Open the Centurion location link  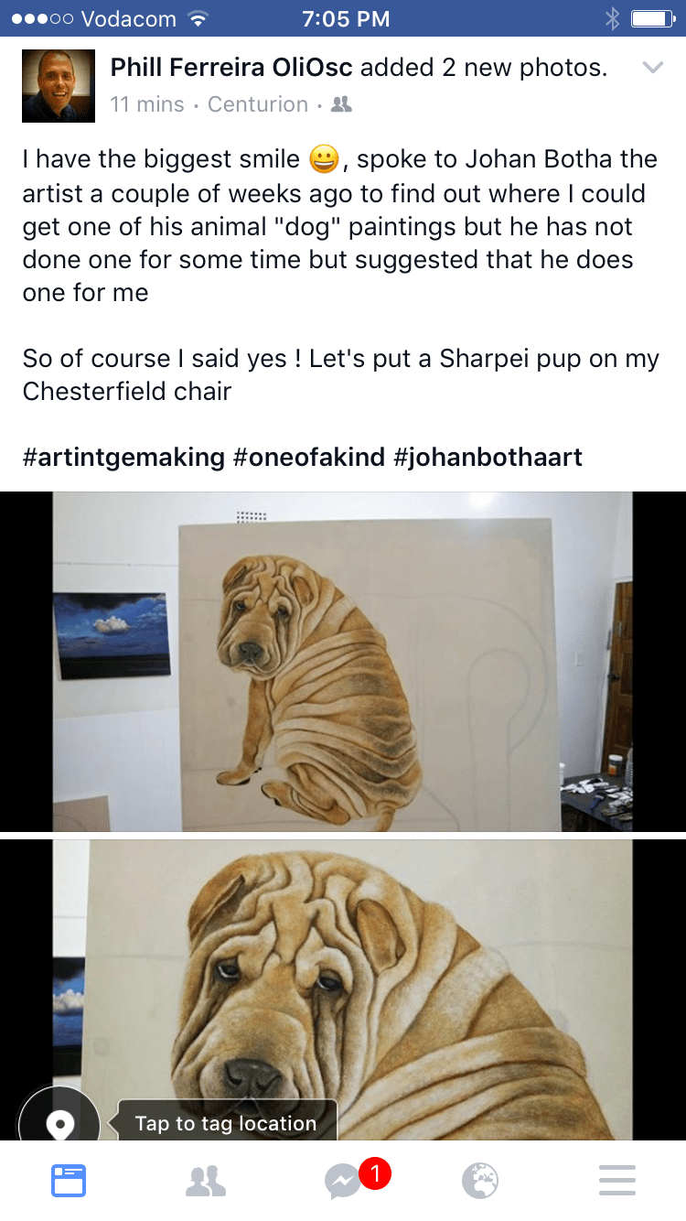[x=258, y=104]
